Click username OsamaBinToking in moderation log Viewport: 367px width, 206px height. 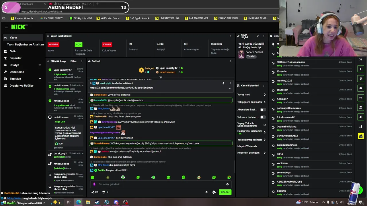tap(286, 126)
